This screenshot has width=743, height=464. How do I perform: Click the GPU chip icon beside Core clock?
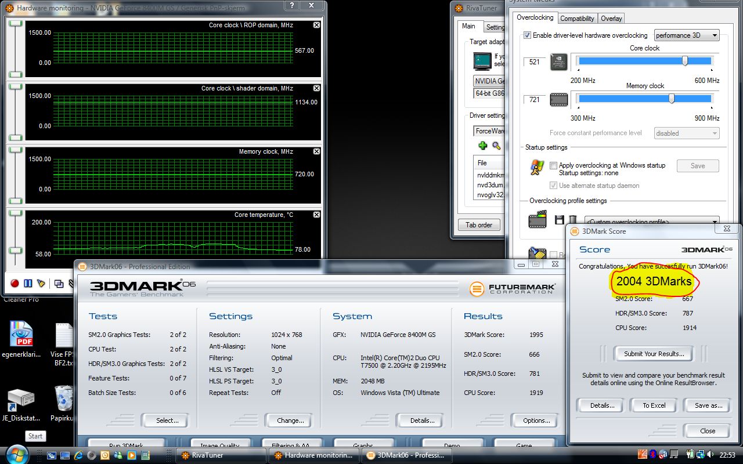point(558,61)
